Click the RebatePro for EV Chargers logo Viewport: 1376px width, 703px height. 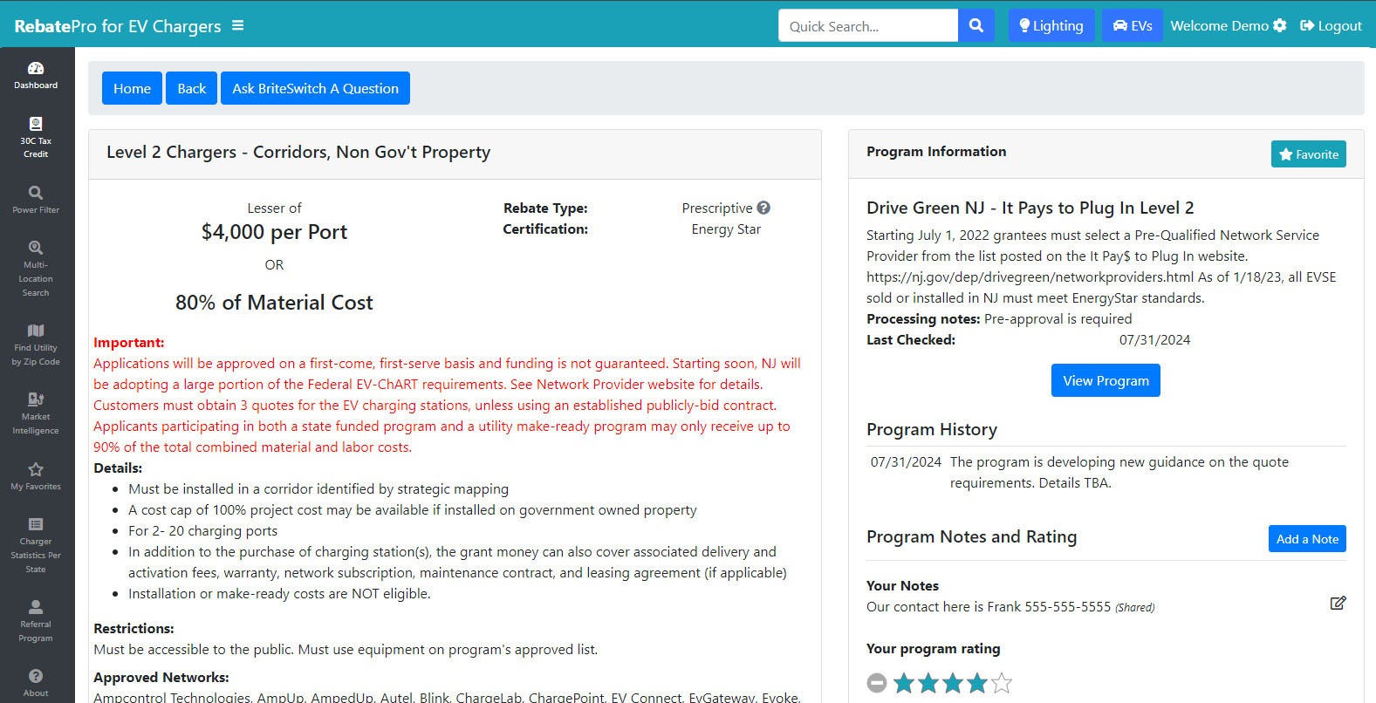tap(118, 26)
